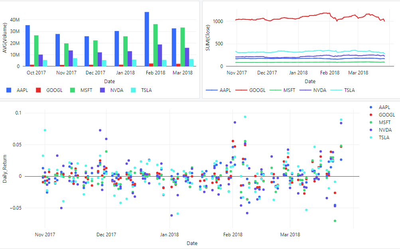Image resolution: width=400 pixels, height=249 pixels.
Task: Click the Feb 2018 label on line chart
Action: [330, 73]
